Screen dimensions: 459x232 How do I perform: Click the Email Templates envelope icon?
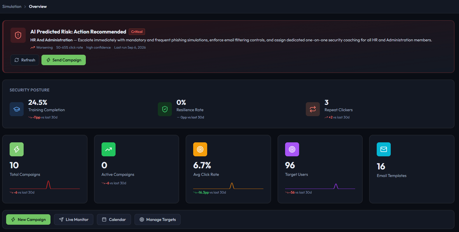[x=384, y=149]
